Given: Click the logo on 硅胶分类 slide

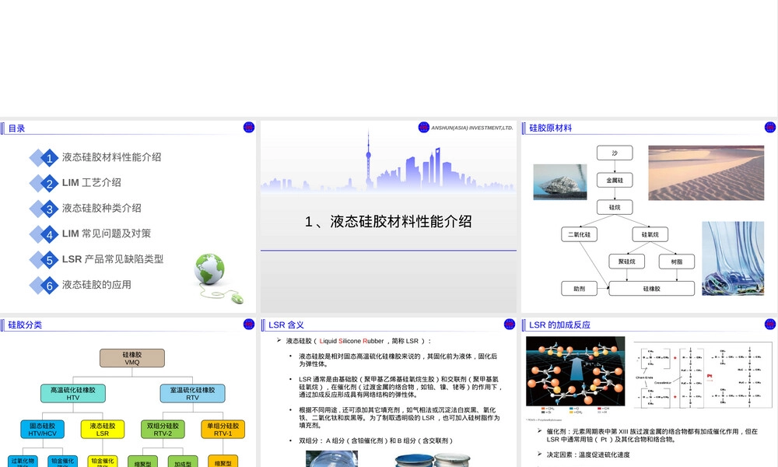Looking at the screenshot, I should pos(249,324).
